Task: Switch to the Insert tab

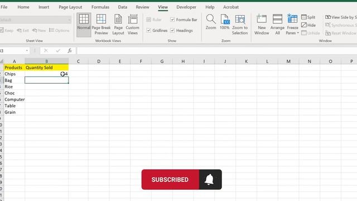Action: (44, 7)
